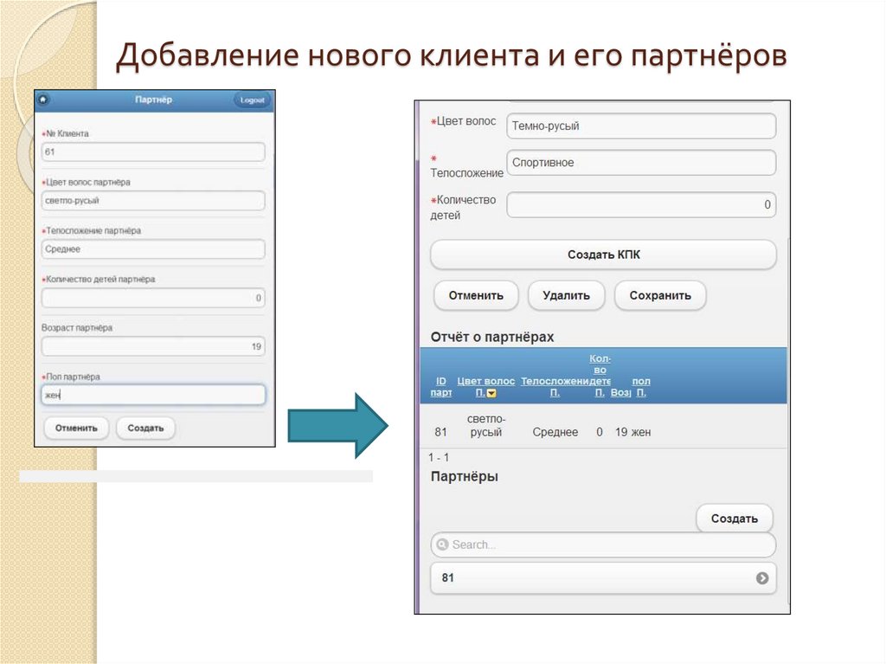
Task: Click the Пол партнёра field showing жен
Action: (153, 394)
